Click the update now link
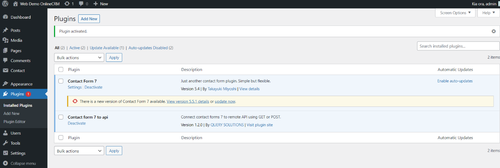This screenshot has width=500, height=168. tap(225, 101)
